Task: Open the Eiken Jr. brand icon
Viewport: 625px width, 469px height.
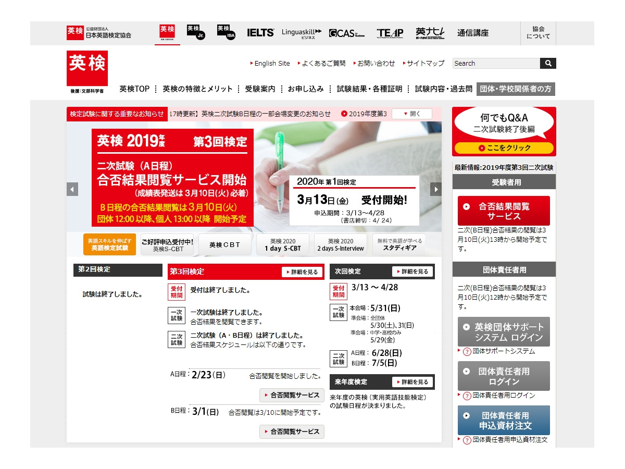Action: (x=196, y=32)
